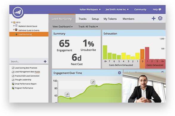Image resolution: width=175 pixels, height=116 pixels.
Task: Click the blue plus icon beside Members
Action: click(154, 18)
